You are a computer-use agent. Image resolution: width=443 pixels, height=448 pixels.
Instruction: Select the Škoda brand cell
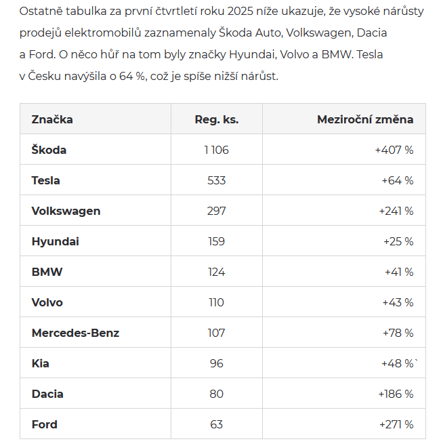click(96, 149)
